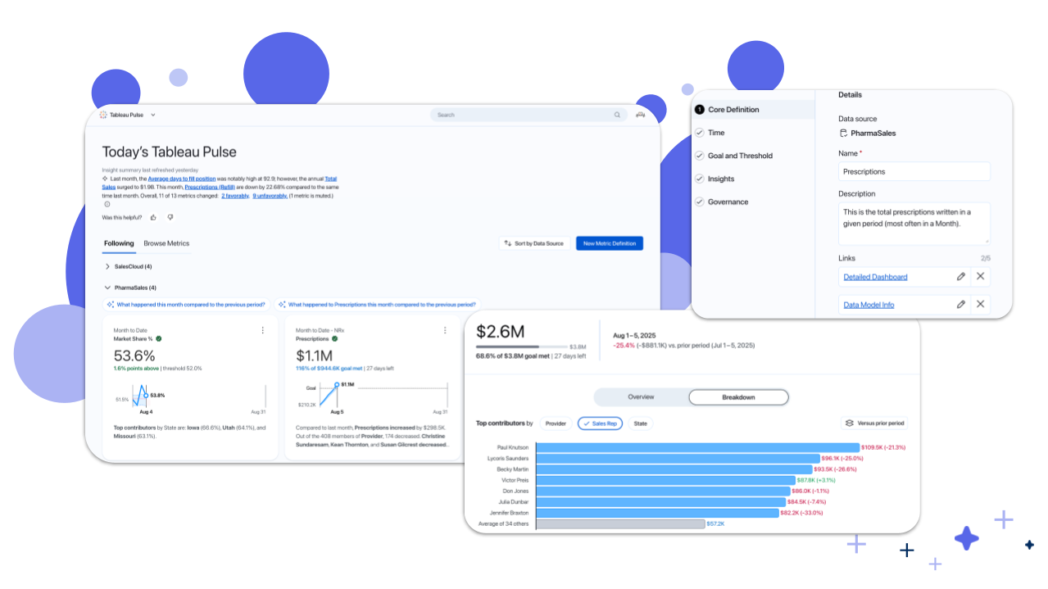This screenshot has height=589, width=1048.
Task: Click the thumbs up helpful icon
Action: 153,217
